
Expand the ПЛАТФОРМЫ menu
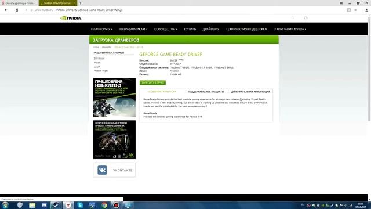pos(102,29)
